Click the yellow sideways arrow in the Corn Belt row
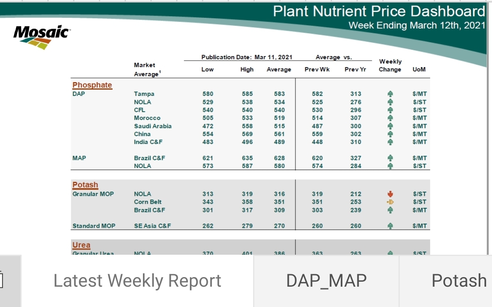 tap(390, 202)
